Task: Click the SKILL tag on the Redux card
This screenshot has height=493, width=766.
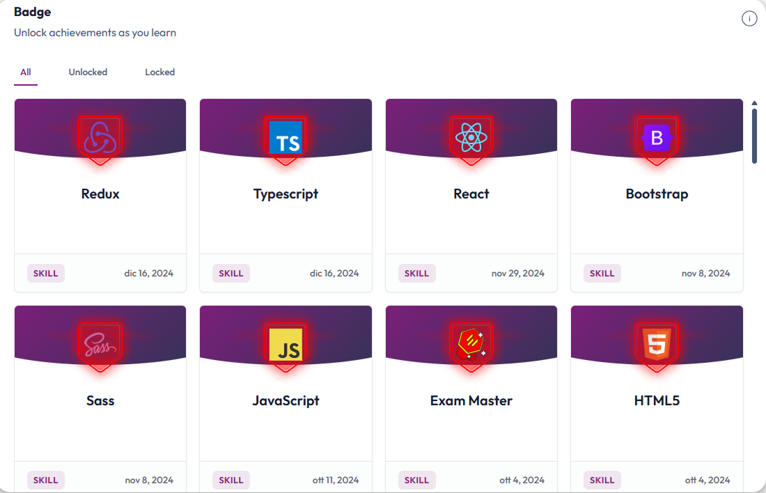Action: 45,273
